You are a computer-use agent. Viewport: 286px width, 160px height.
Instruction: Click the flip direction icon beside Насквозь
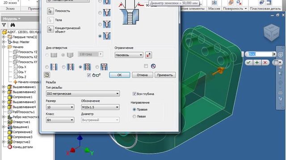(x=148, y=55)
